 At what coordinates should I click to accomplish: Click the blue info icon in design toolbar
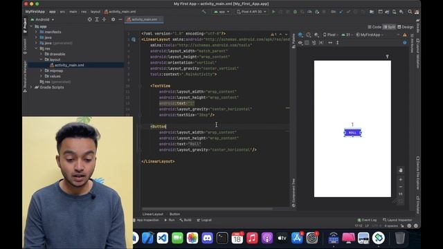click(405, 43)
